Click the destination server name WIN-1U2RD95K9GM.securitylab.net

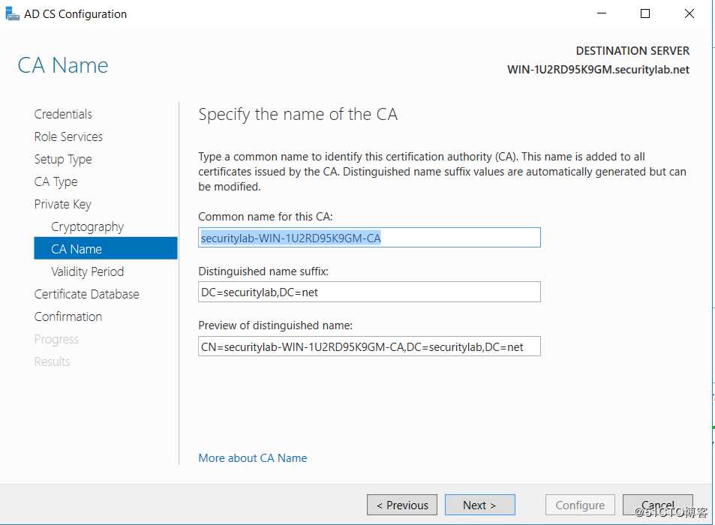click(x=598, y=70)
